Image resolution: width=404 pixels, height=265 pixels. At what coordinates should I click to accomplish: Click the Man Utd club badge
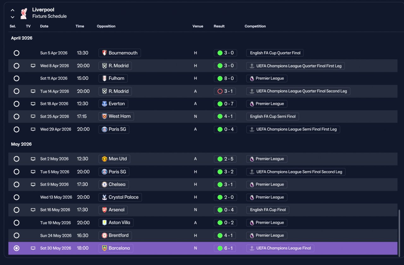point(104,159)
